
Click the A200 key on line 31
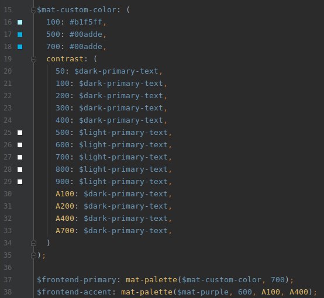(x=65, y=206)
